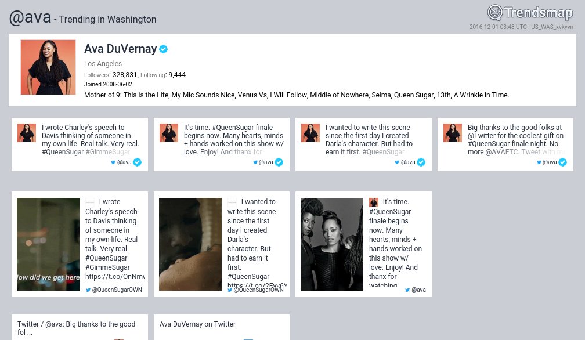This screenshot has width=585, height=340.
Task: Click small avatar in media Darla's character card
Action: (232, 202)
